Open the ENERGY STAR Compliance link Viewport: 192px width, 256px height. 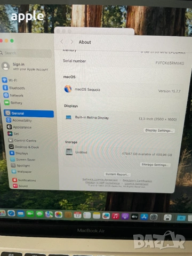tap(102, 183)
